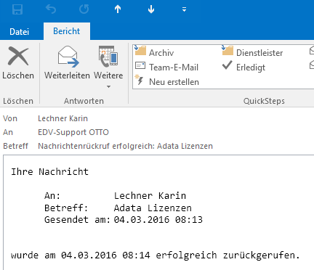Click the sent date 04.03.2016 08:13
Screen dimensions: 314x270
coord(158,219)
